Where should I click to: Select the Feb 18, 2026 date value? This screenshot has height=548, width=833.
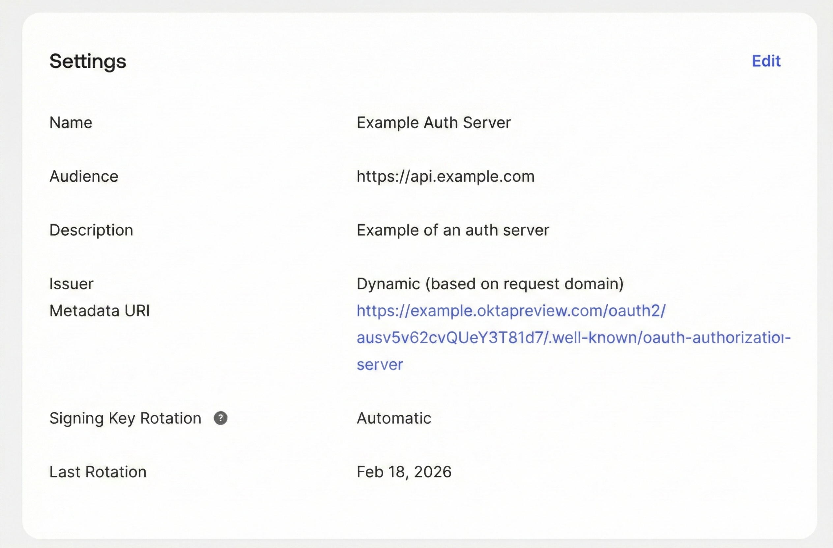pyautogui.click(x=404, y=471)
